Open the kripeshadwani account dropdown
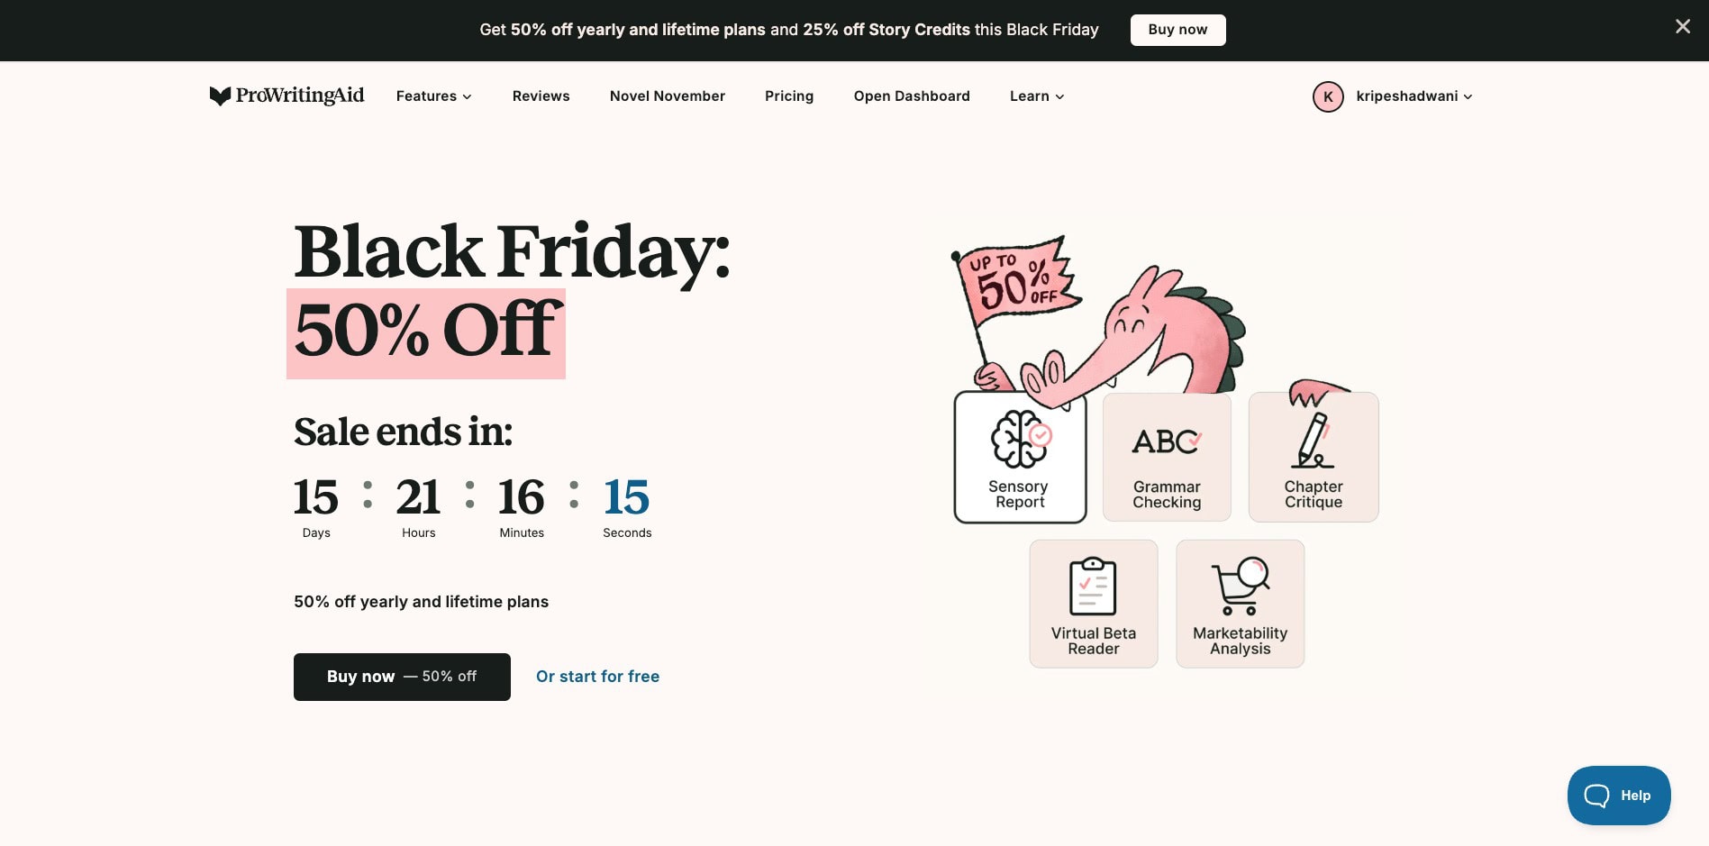This screenshot has height=846, width=1709. pos(1414,96)
